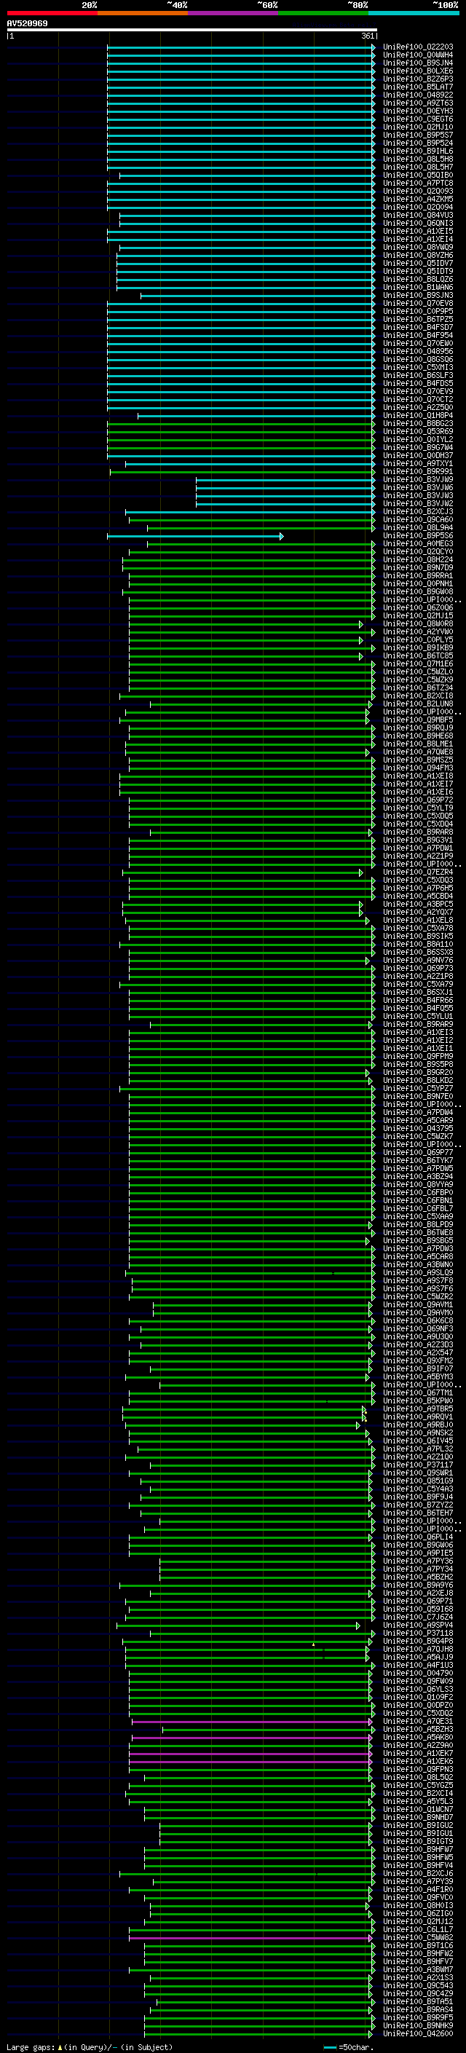Click the green ~80% identity color bar
This screenshot has height=2053, width=466.
pyautogui.click(x=323, y=13)
